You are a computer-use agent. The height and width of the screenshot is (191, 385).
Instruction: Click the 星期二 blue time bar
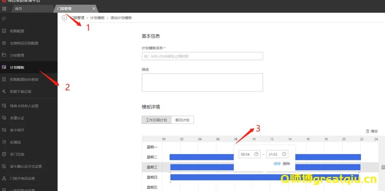[x=199, y=157]
